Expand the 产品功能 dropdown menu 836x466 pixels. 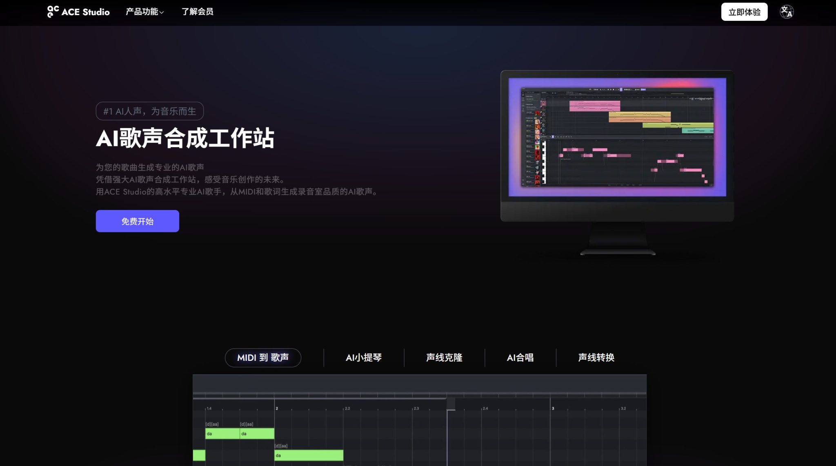[x=142, y=12]
